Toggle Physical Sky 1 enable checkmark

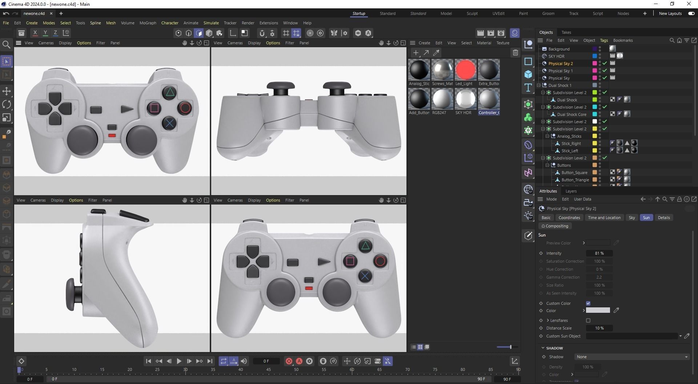(605, 71)
